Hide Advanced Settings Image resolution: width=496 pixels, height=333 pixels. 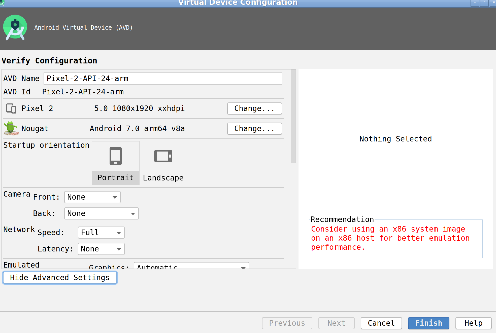click(60, 278)
